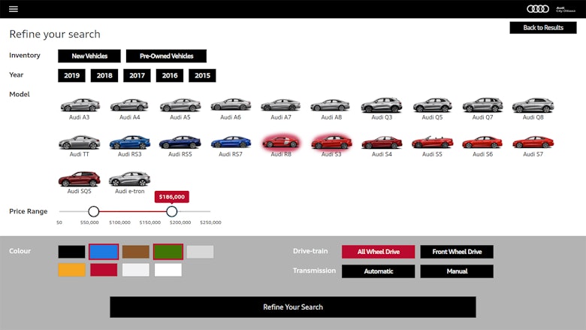This screenshot has width=586, height=330.
Task: Open the hamburger menu
Action: point(14,9)
